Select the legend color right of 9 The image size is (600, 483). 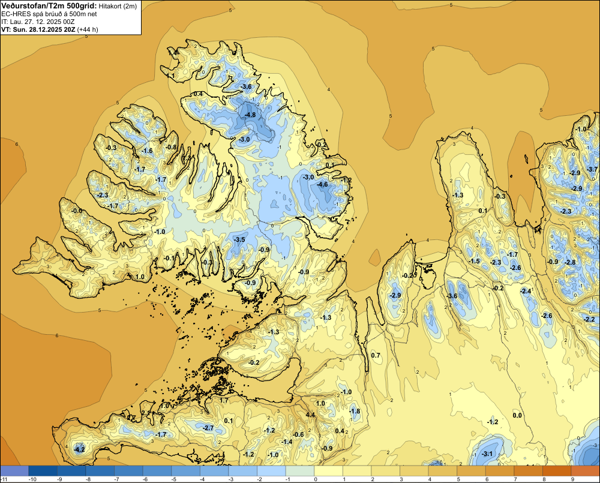pyautogui.click(x=586, y=471)
